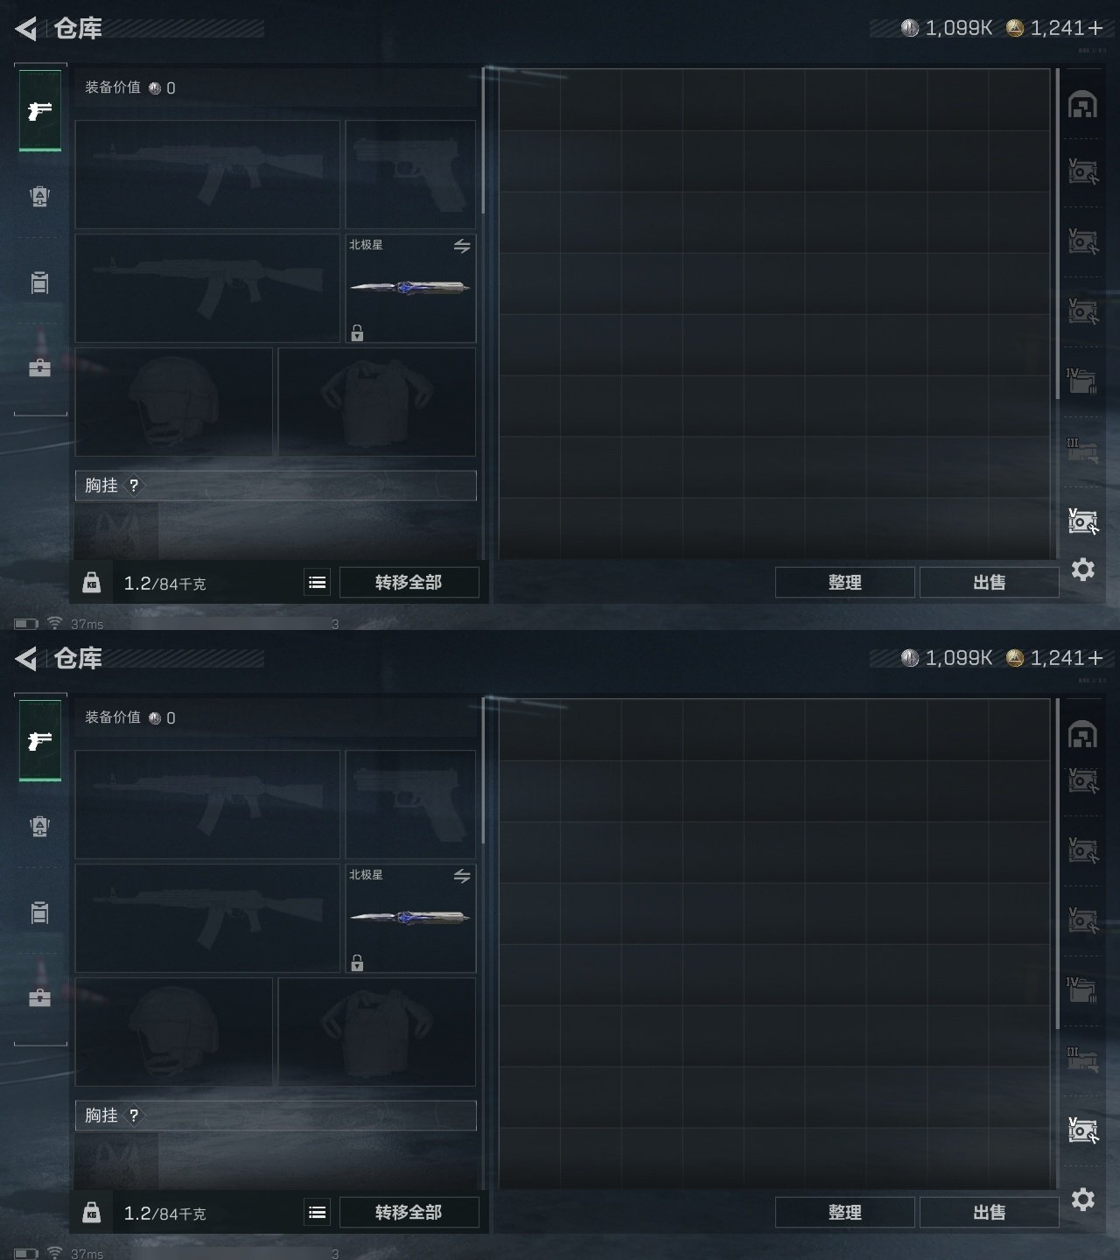The height and width of the screenshot is (1260, 1120).
Task: Swap the 北极星 knife via arrows icon in upper screen
Action: pyautogui.click(x=462, y=247)
